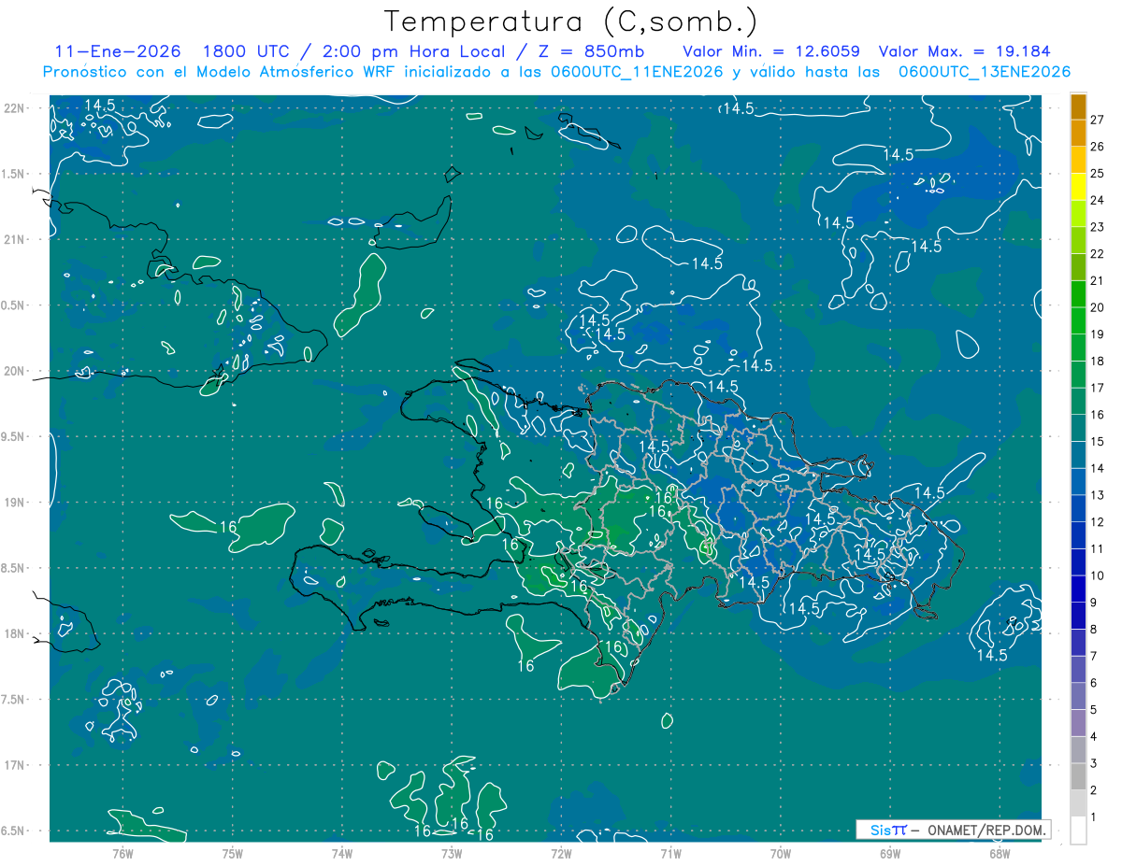Click the '0600UTC_13ENE2026' valid-until time
Screen dimensions: 1122x866
(x=985, y=72)
